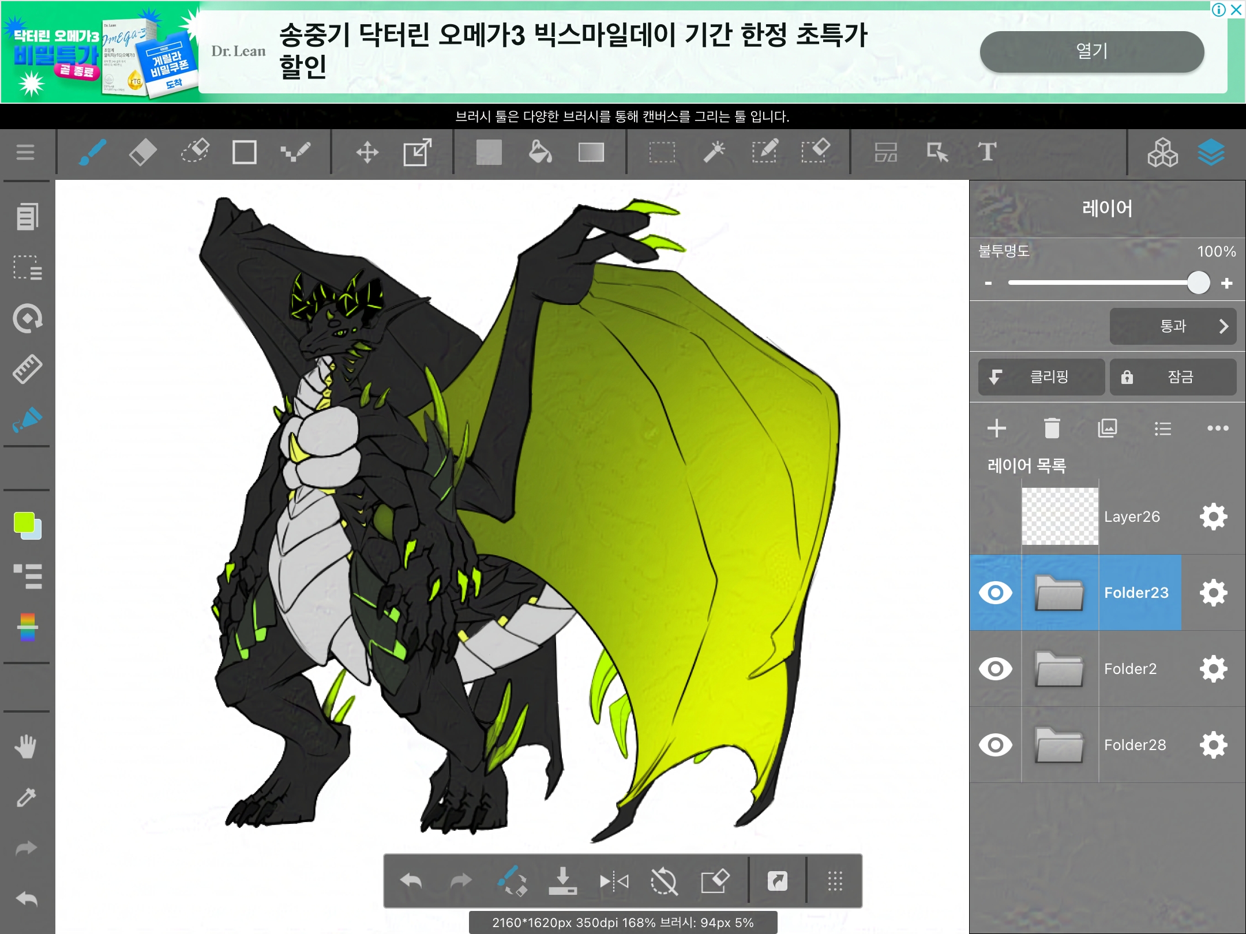This screenshot has width=1246, height=934.
Task: Select the Eraser tool
Action: 142,153
